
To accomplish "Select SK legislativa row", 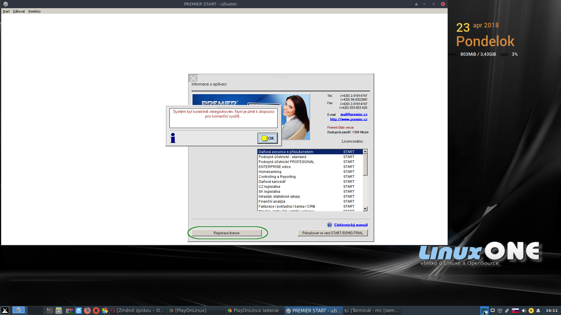I will (x=310, y=192).
